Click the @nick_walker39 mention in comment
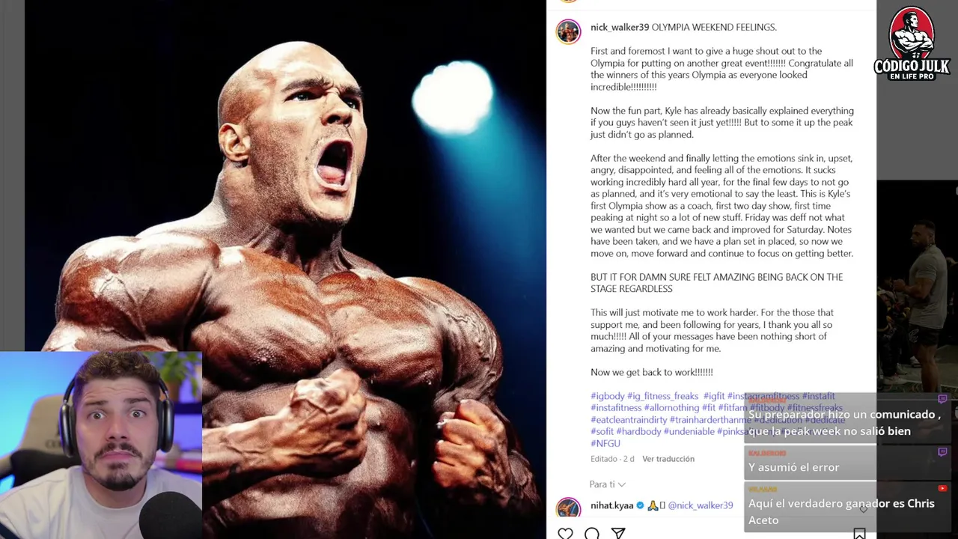This screenshot has height=539, width=958. 701,505
